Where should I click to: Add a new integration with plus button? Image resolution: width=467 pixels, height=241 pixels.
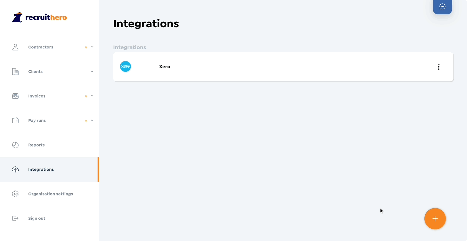pyautogui.click(x=435, y=219)
